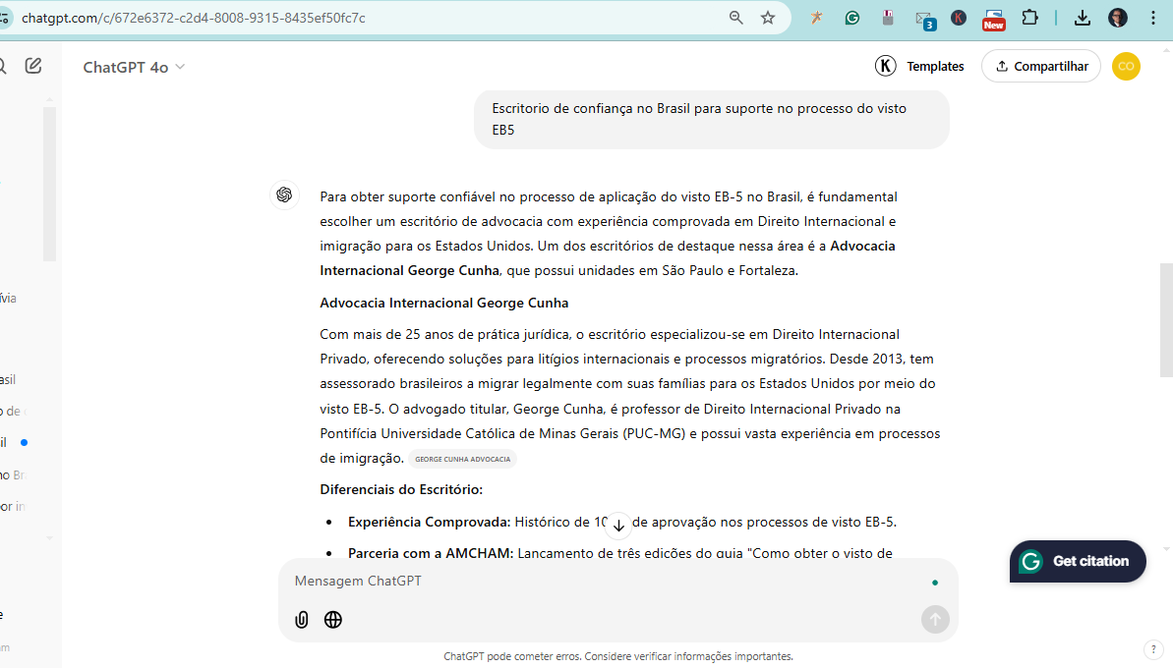Click the heading 'Advocacia Internacional George Cunha'

[x=443, y=303]
